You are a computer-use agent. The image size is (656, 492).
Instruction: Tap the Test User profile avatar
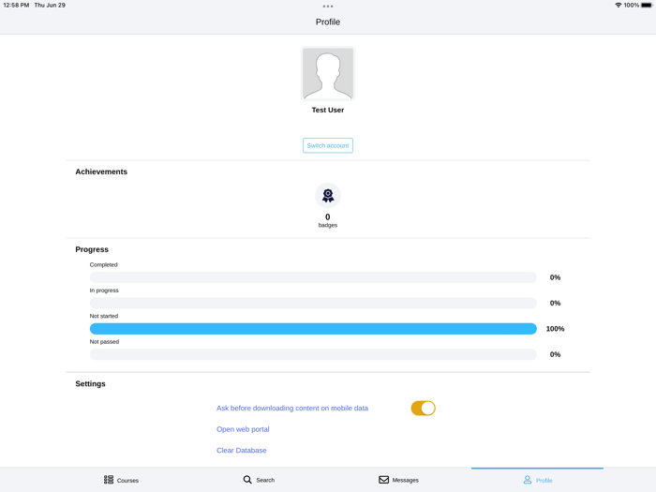(x=328, y=74)
